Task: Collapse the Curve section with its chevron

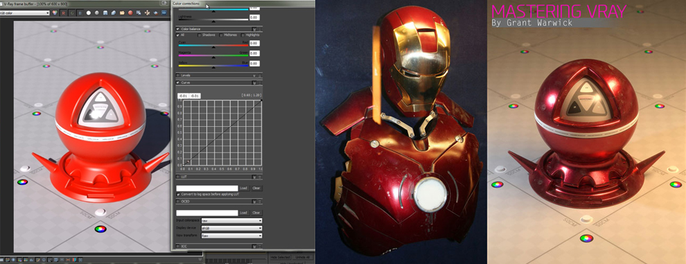Action: point(254,82)
